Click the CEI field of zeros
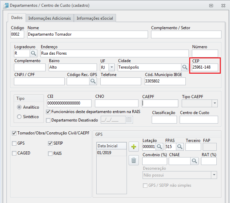The height and width of the screenshot is (203, 230). pos(69,103)
